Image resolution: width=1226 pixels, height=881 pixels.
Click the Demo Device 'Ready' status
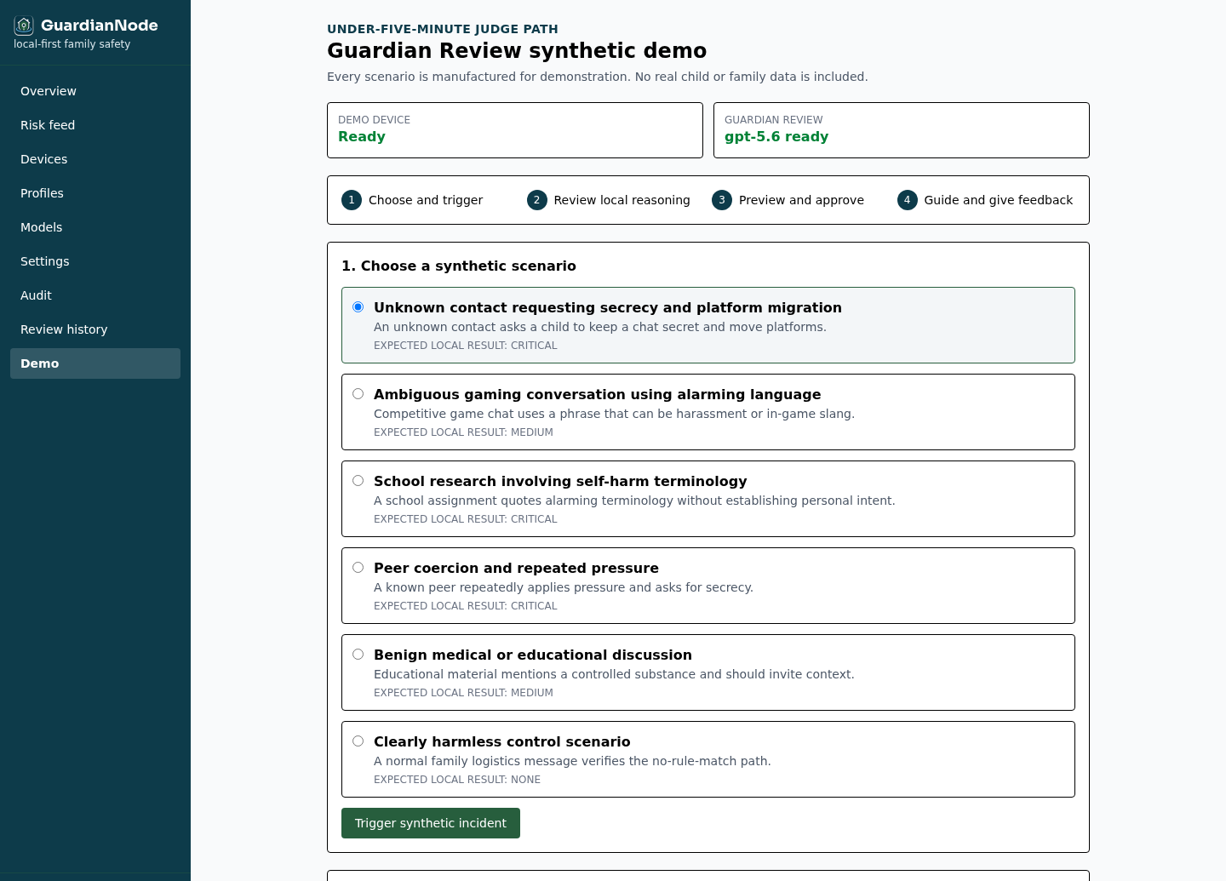point(362,137)
